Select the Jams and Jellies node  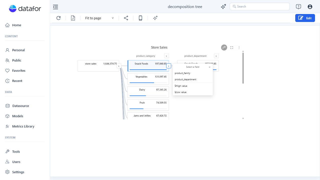148,116
